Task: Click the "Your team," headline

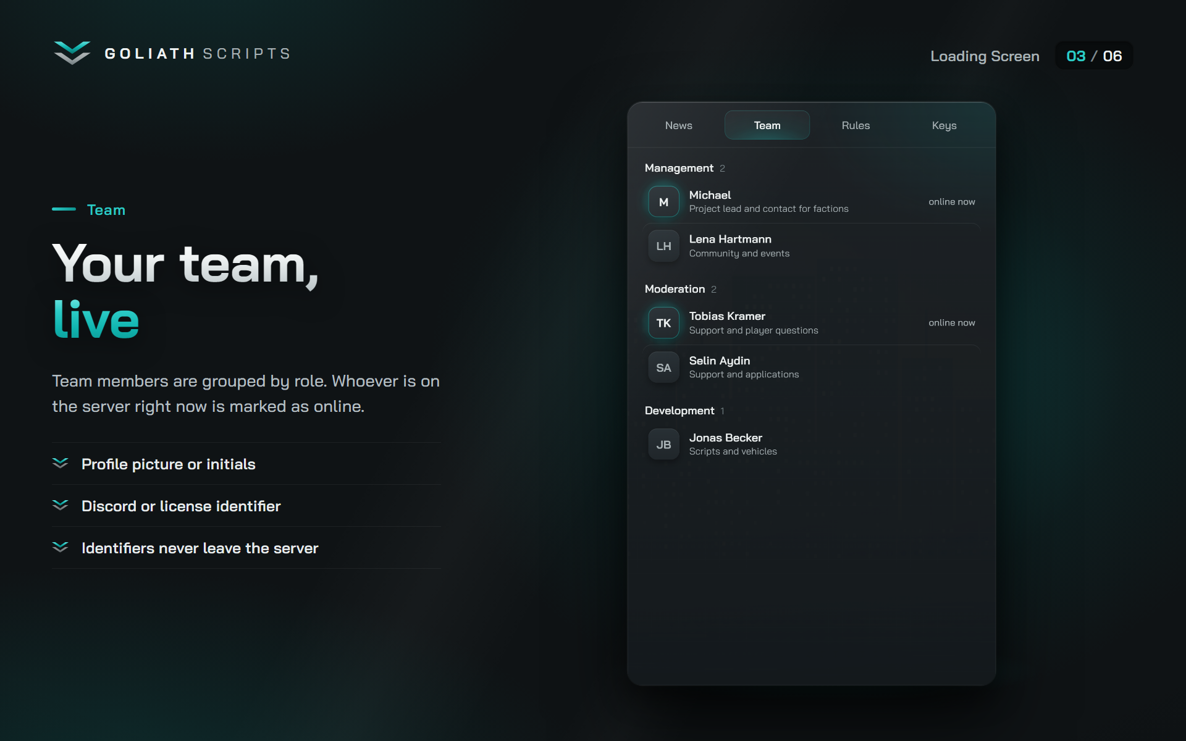Action: (185, 265)
